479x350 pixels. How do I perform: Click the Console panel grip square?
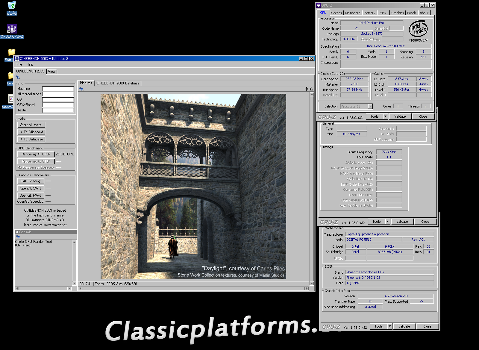[17, 232]
